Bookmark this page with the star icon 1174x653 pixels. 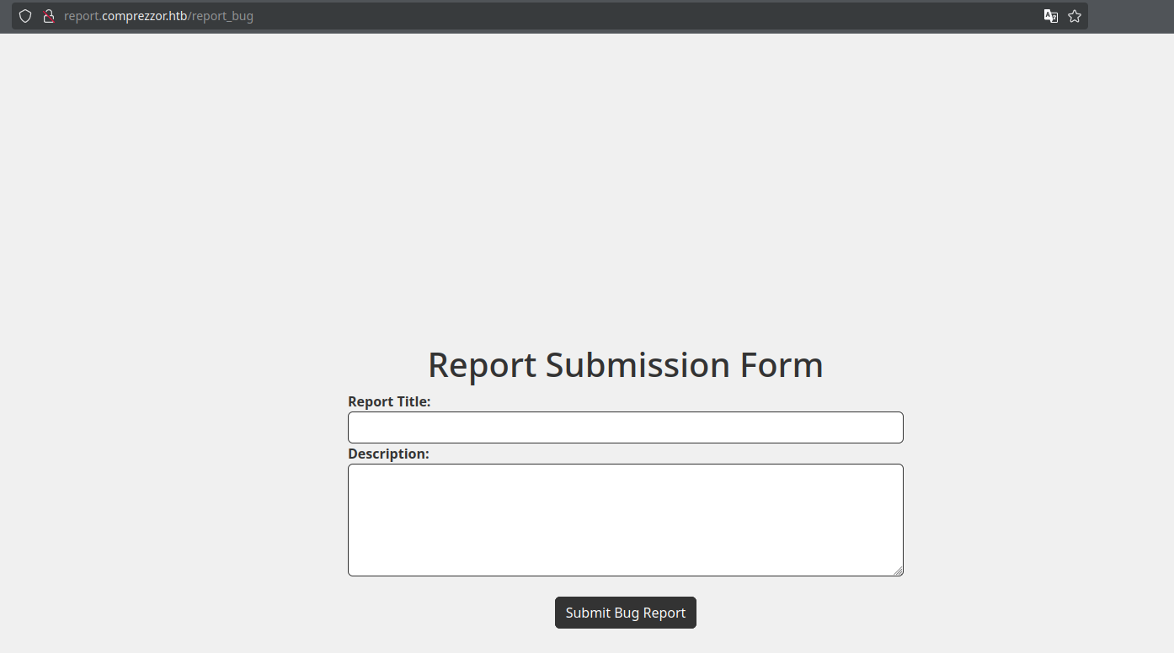point(1075,16)
